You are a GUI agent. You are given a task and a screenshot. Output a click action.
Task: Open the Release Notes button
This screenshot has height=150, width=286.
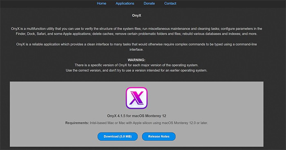(x=159, y=136)
